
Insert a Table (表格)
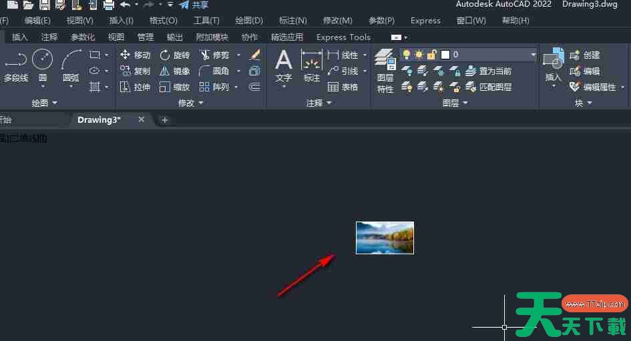coord(343,87)
